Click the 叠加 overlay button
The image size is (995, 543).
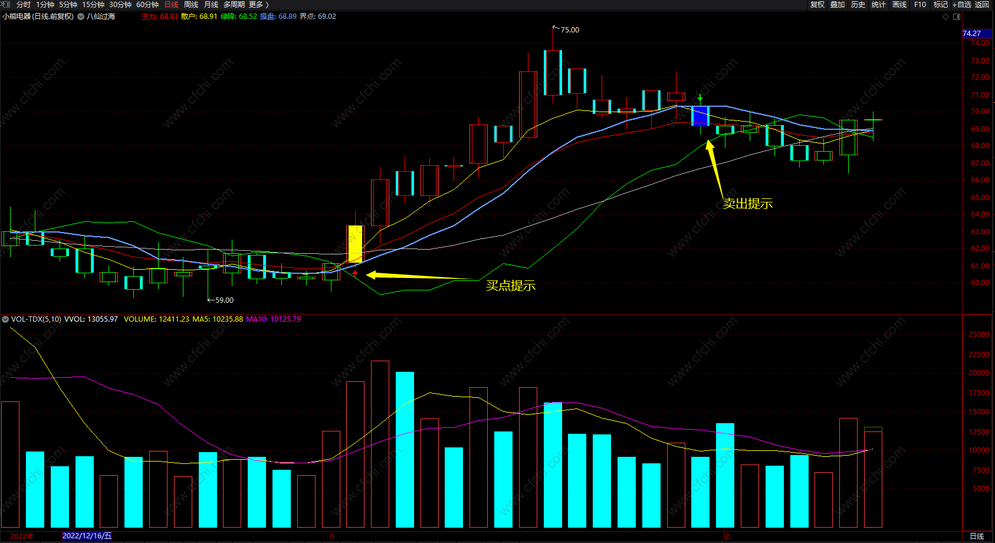(838, 4)
